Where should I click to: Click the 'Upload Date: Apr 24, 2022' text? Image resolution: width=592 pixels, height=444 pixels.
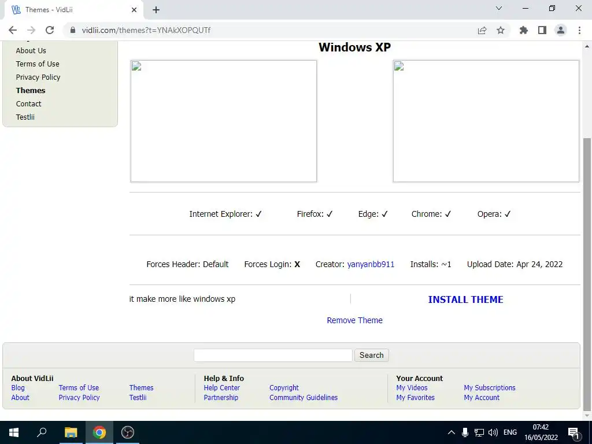(x=515, y=264)
